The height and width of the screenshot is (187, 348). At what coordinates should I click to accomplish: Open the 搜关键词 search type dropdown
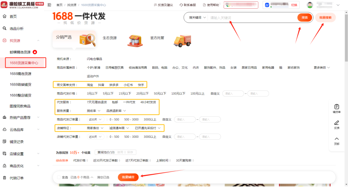(x=197, y=17)
